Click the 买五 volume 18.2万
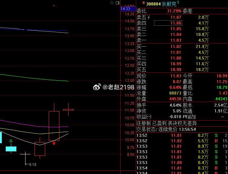The height and width of the screenshot is (174, 228). 202,69
